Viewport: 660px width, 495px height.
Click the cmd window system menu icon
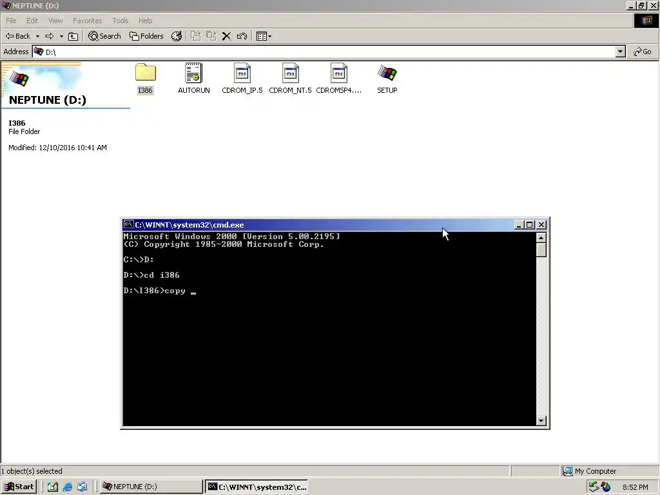pyautogui.click(x=128, y=225)
